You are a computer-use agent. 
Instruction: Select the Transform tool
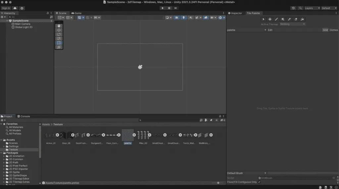tap(59, 47)
